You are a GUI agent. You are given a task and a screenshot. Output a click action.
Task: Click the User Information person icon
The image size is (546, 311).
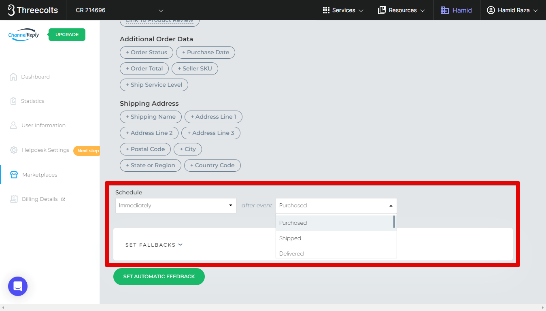(13, 125)
